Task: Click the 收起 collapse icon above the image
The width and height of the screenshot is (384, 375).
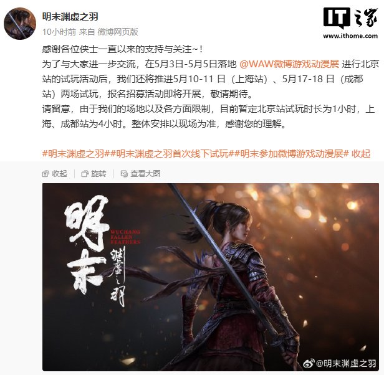Action: pyautogui.click(x=46, y=174)
